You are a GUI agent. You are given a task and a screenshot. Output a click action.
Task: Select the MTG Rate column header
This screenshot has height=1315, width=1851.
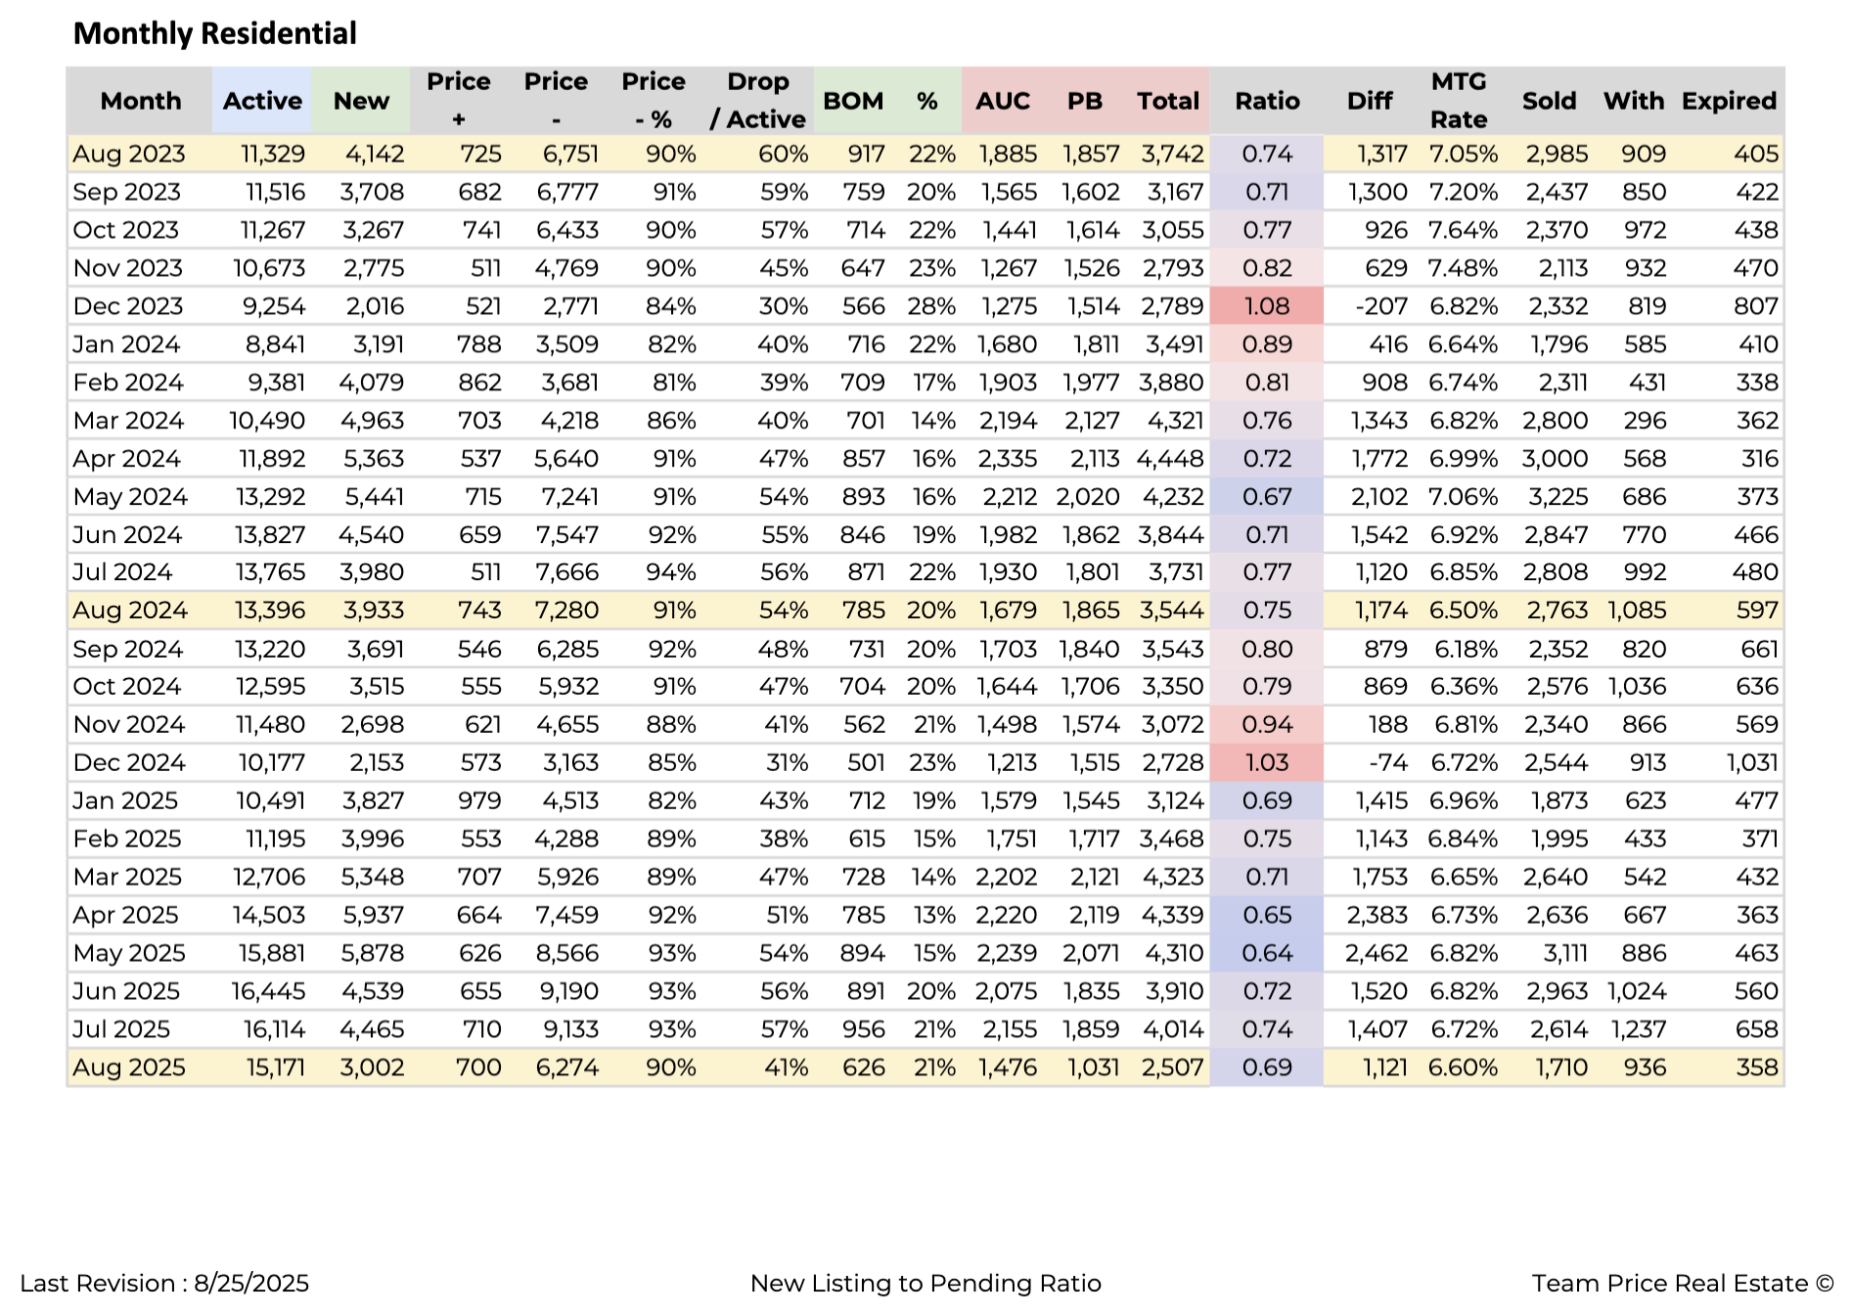pyautogui.click(x=1459, y=101)
